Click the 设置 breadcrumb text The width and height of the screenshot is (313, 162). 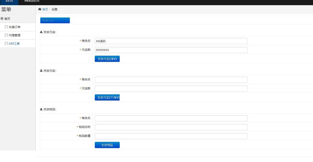[54, 9]
